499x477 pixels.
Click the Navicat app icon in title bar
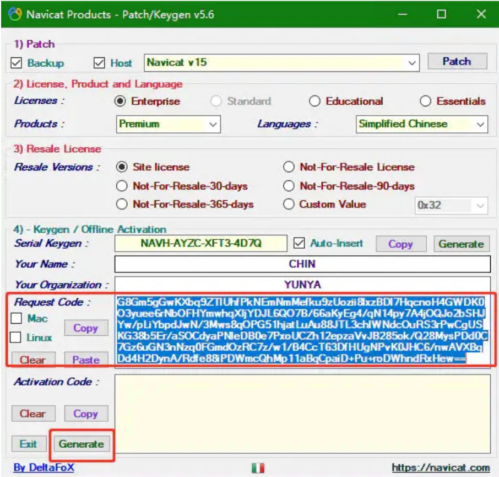(15, 14)
